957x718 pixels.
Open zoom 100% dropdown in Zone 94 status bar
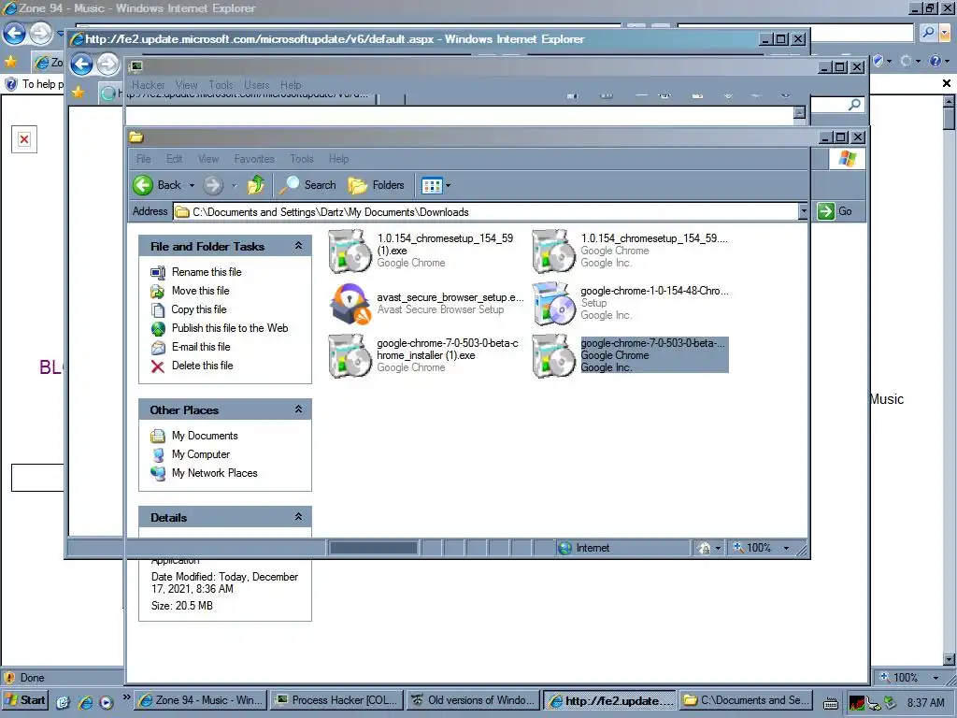[936, 677]
